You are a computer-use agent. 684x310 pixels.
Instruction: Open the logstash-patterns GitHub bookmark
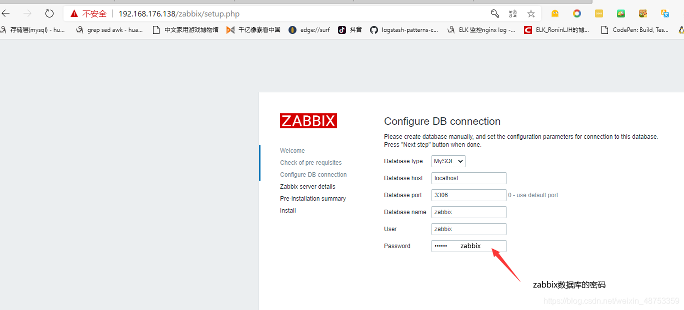(x=404, y=30)
